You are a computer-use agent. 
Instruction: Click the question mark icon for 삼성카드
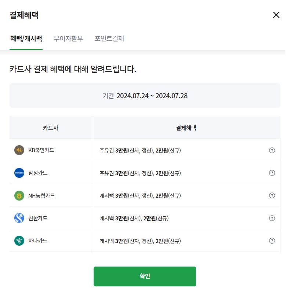272,173
